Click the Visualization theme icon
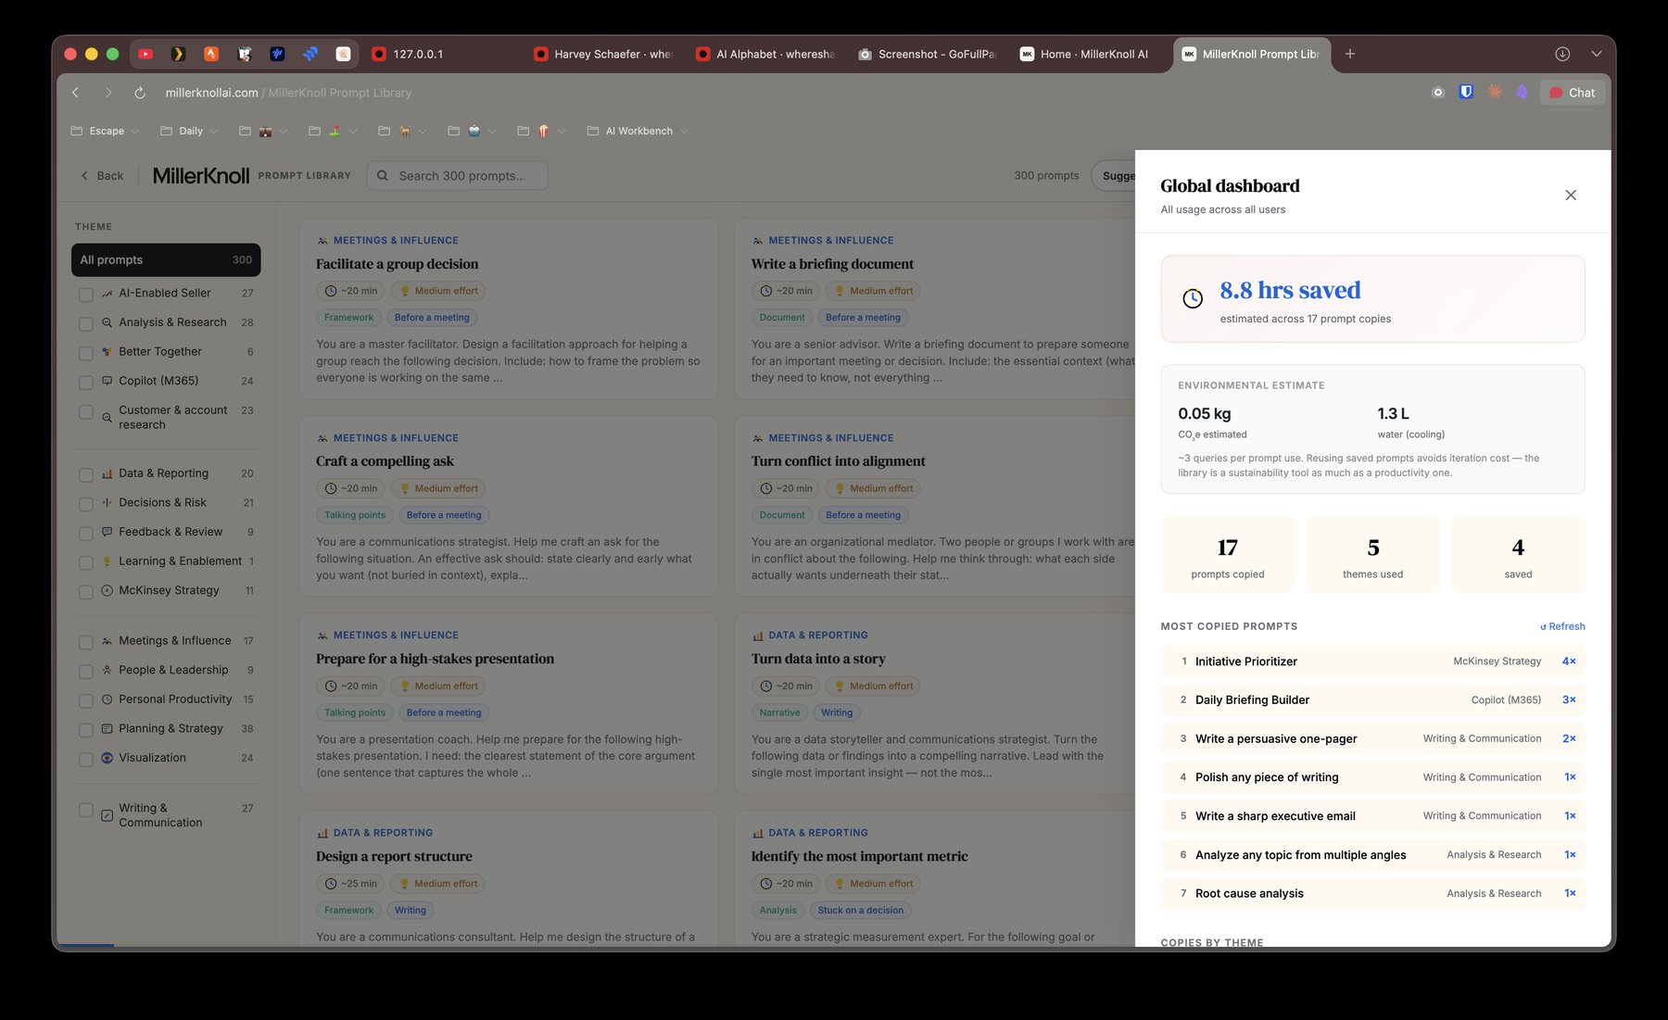The width and height of the screenshot is (1668, 1020). [x=107, y=758]
